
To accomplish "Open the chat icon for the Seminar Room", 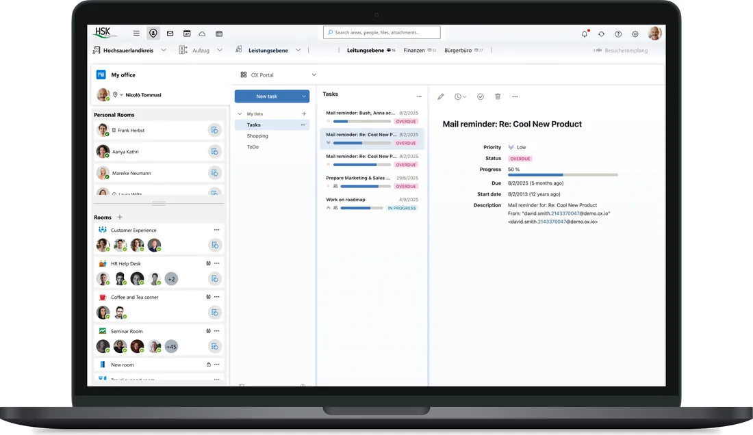I will 215,346.
